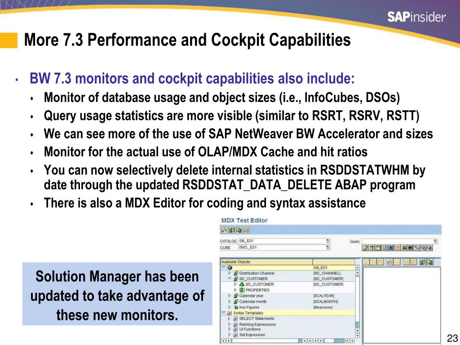Expand the SELECT Statements node
The height and width of the screenshot is (345, 460).
(229, 318)
